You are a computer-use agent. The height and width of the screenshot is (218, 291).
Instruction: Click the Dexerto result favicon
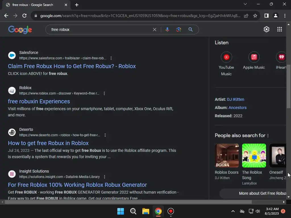(x=12, y=132)
